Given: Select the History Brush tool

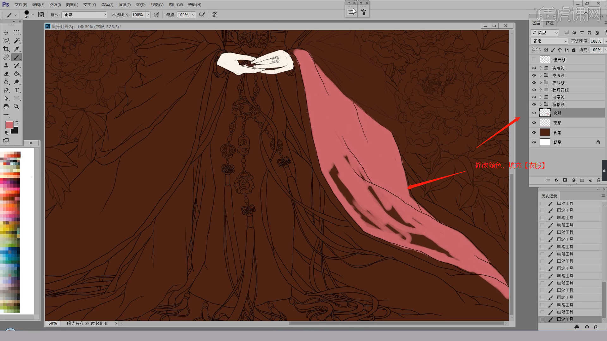Looking at the screenshot, I should pyautogui.click(x=17, y=65).
